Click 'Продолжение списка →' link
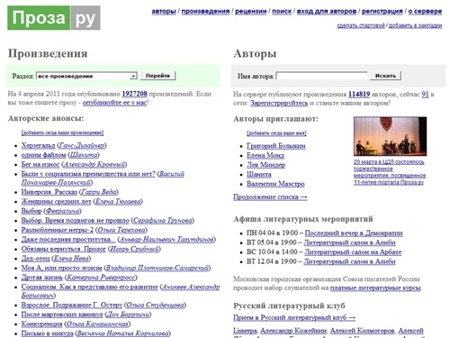Viewport: 450px width, 338px height. [x=270, y=197]
